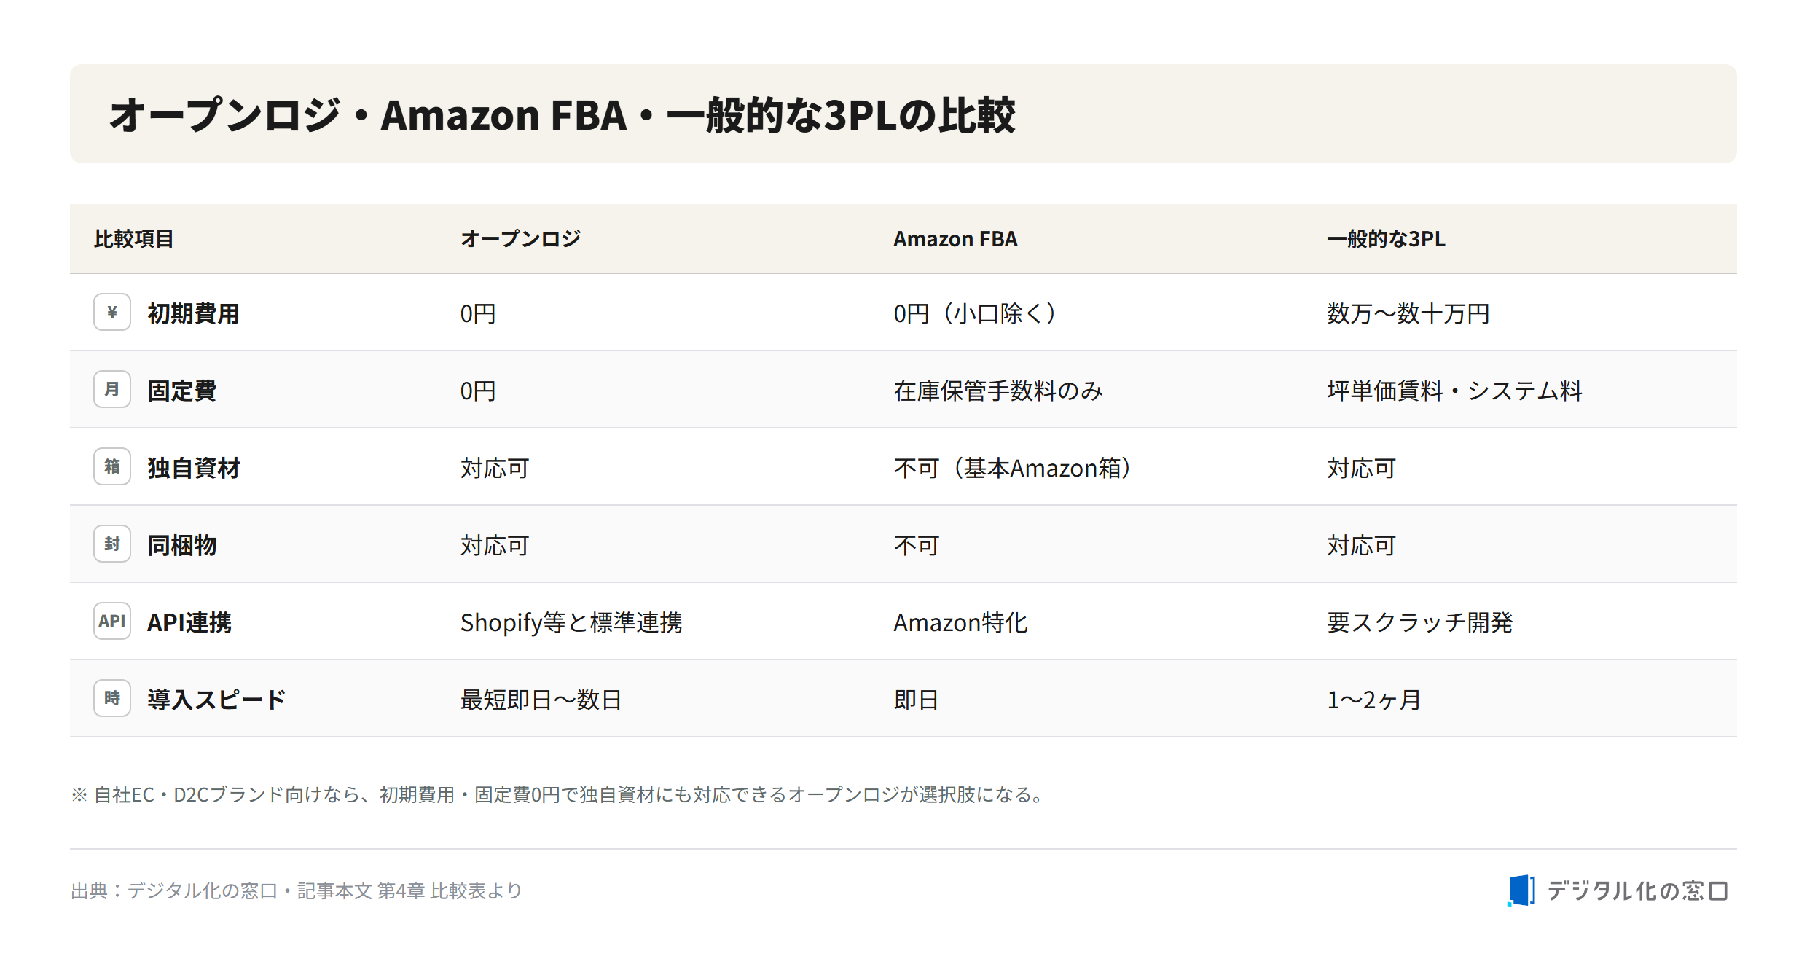
Task: Click the API icon beside API連携
Action: pyautogui.click(x=112, y=621)
